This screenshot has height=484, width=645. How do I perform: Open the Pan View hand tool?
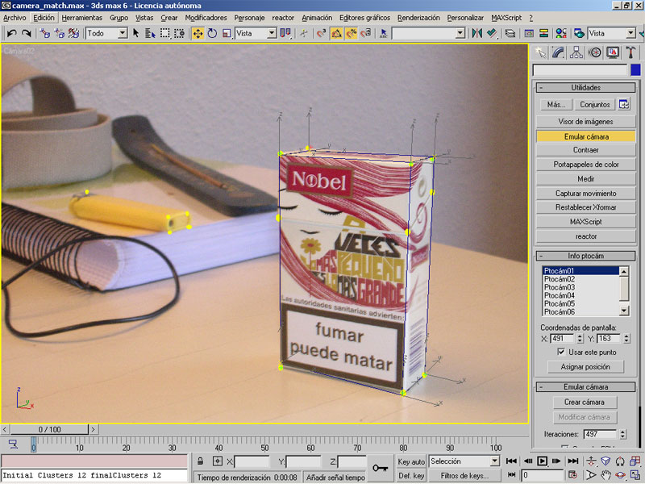(x=605, y=475)
